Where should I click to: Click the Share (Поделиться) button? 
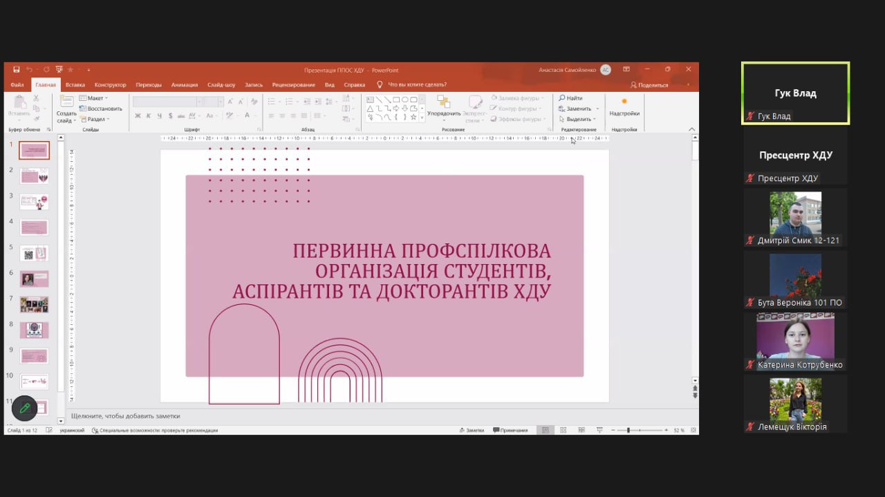[x=649, y=85]
